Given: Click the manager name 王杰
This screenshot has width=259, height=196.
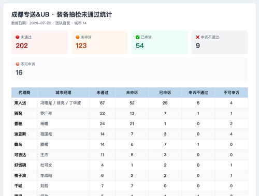Looking at the screenshot, I should pos(44,155).
